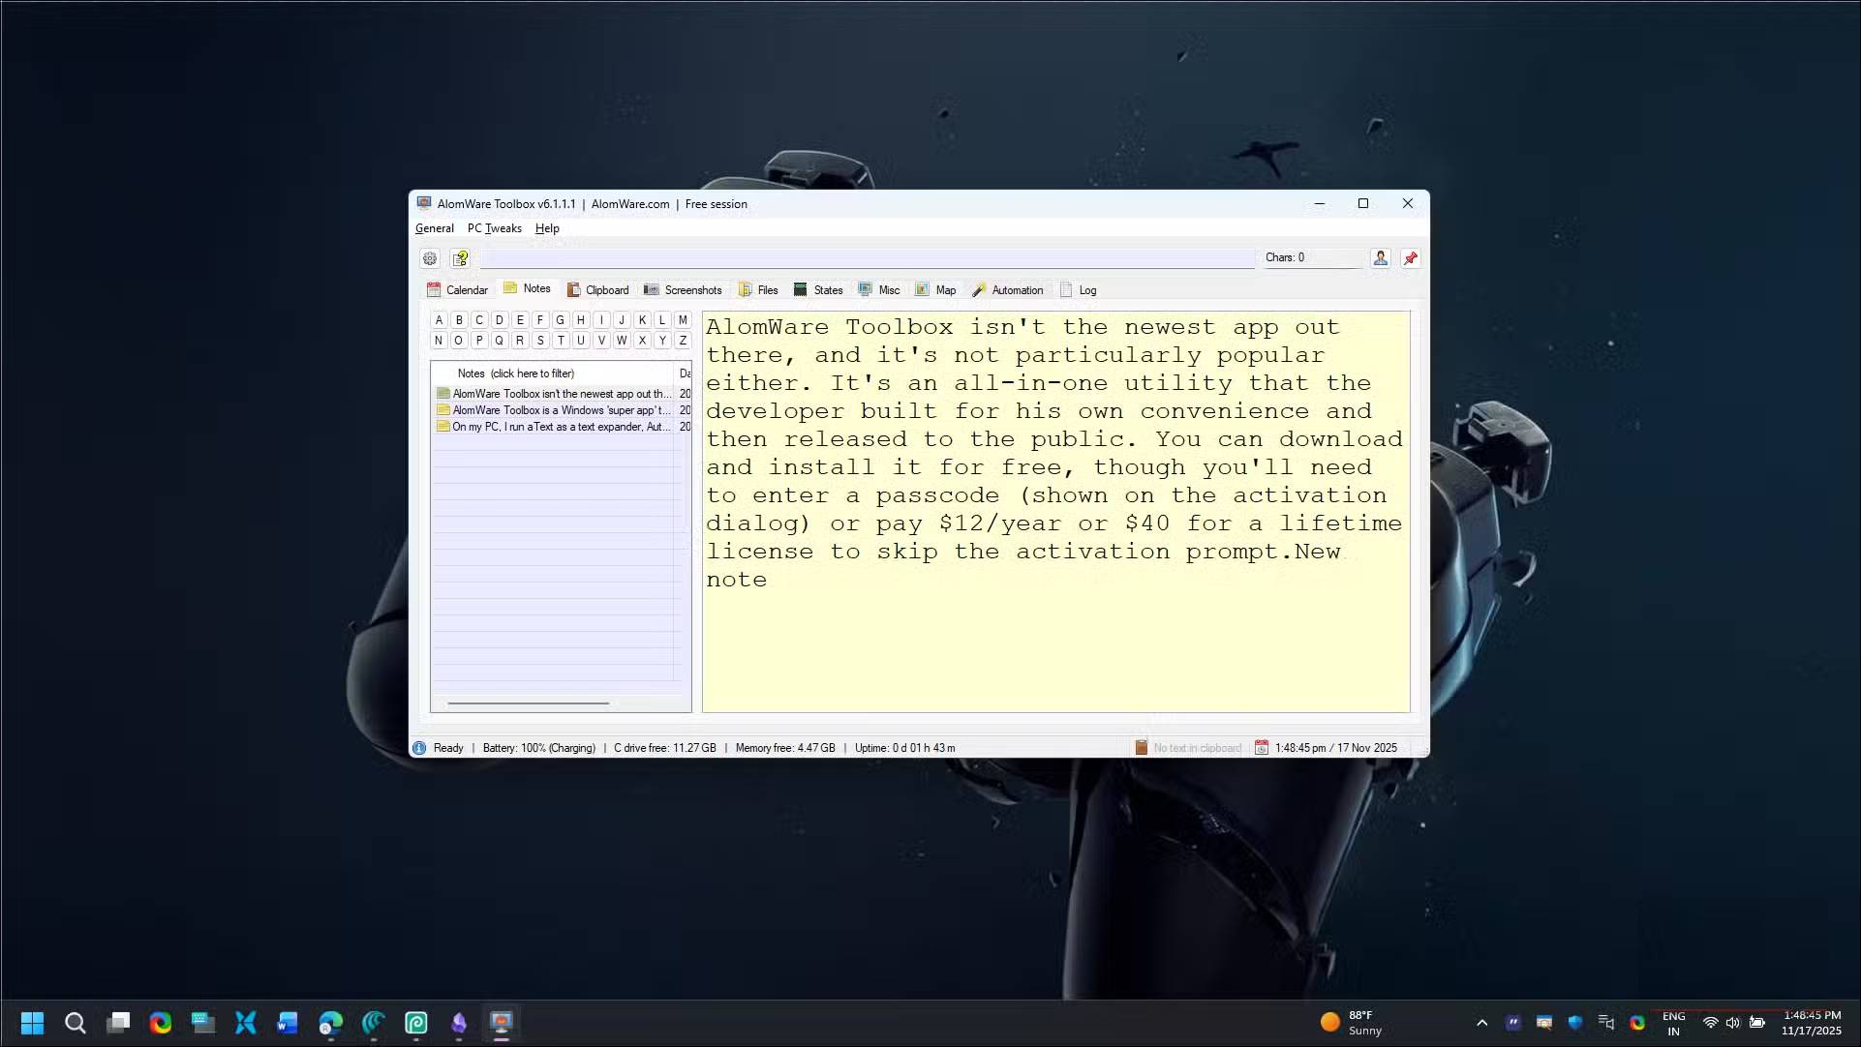Open the Map tab

935,290
